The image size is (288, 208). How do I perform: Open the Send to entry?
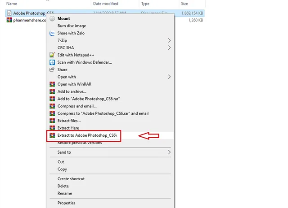tap(64, 152)
